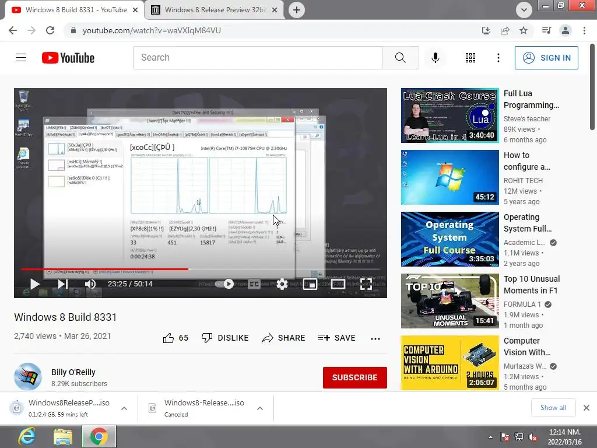Toggle the autoplay switch in player

click(224, 284)
